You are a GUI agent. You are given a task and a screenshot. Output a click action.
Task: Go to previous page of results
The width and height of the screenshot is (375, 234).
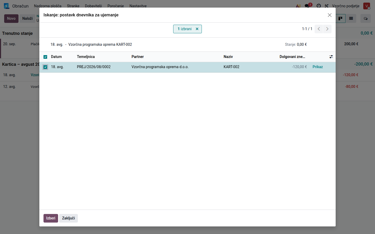(x=319, y=29)
